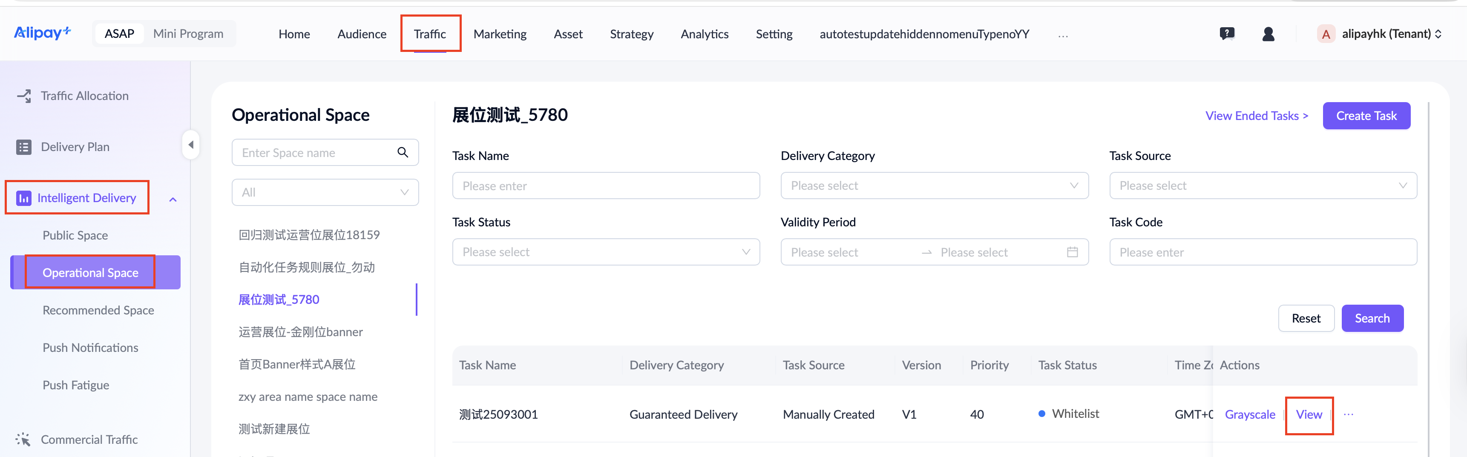Collapse the sidebar with the arrow handle
This screenshot has height=457, width=1467.
coord(191,145)
